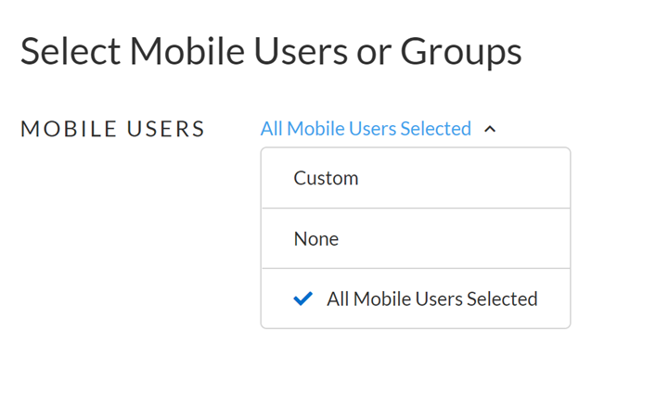656x407 pixels.
Task: Click the None row in the dropdown panel
Action: point(415,238)
